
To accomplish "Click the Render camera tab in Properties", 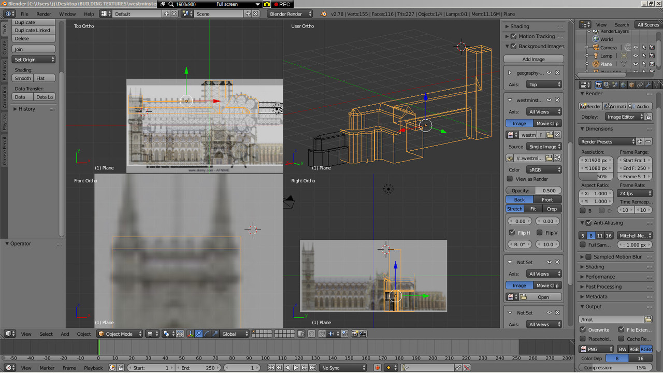I will 598,85.
